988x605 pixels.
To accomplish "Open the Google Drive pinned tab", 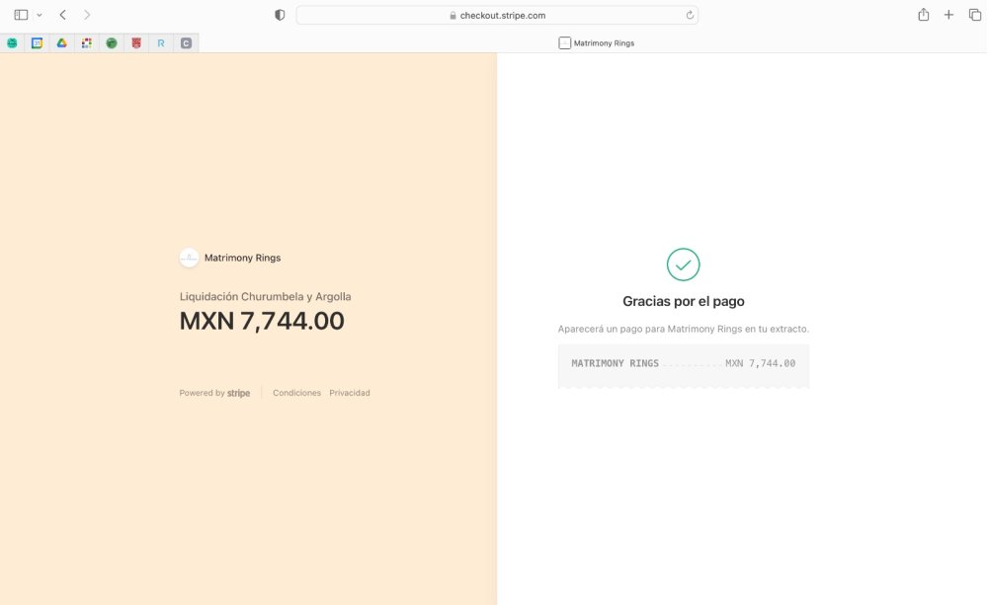I will [x=61, y=42].
